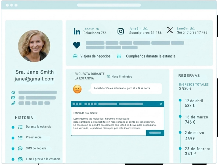Select the SMS de llegada timeline dot
Screen dimensions: 218x165
[x=13, y=149]
